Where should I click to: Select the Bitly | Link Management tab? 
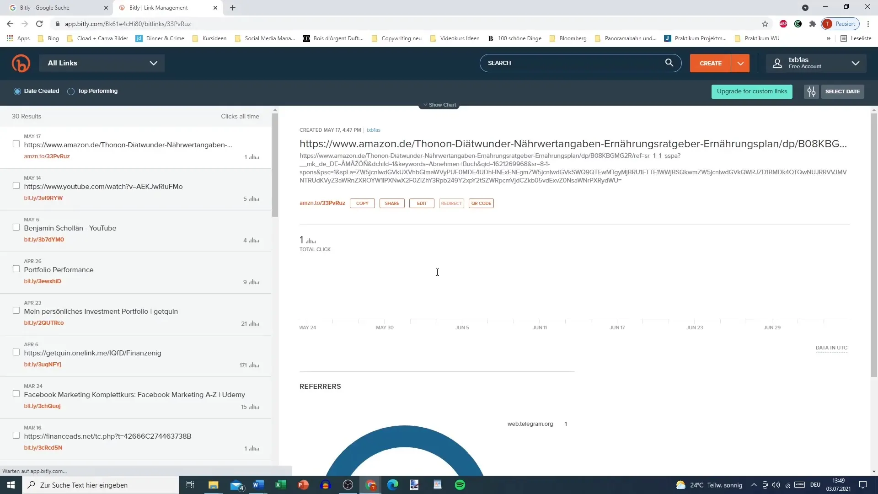click(167, 8)
